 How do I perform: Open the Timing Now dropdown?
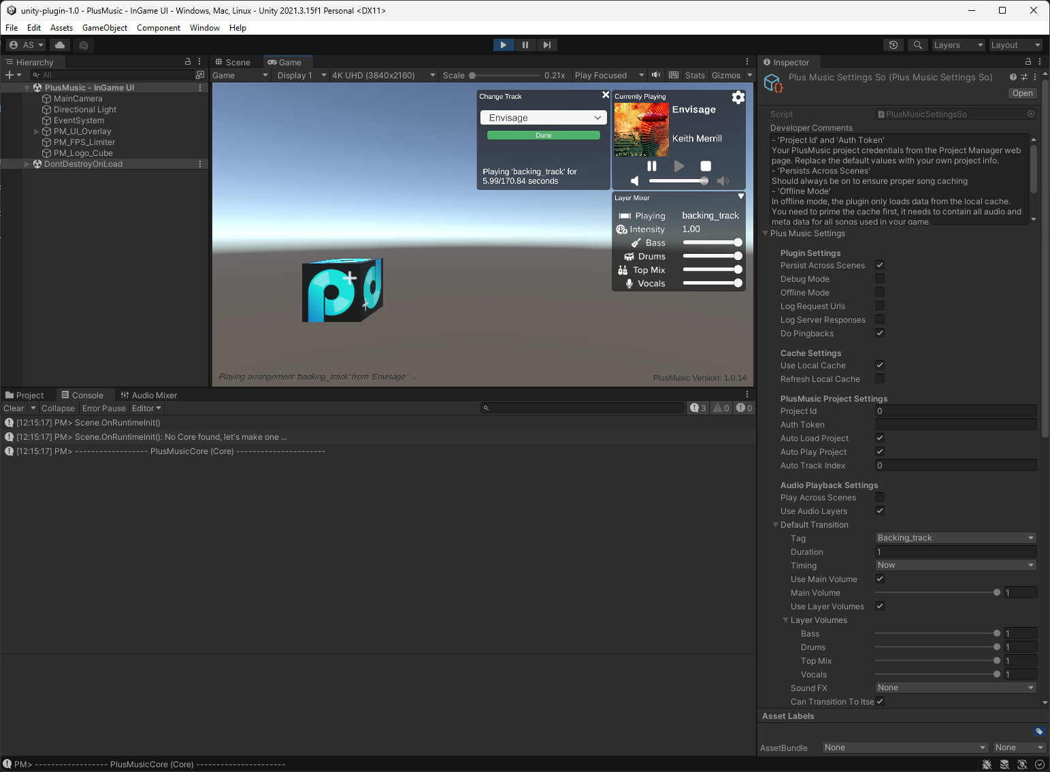[x=955, y=565]
